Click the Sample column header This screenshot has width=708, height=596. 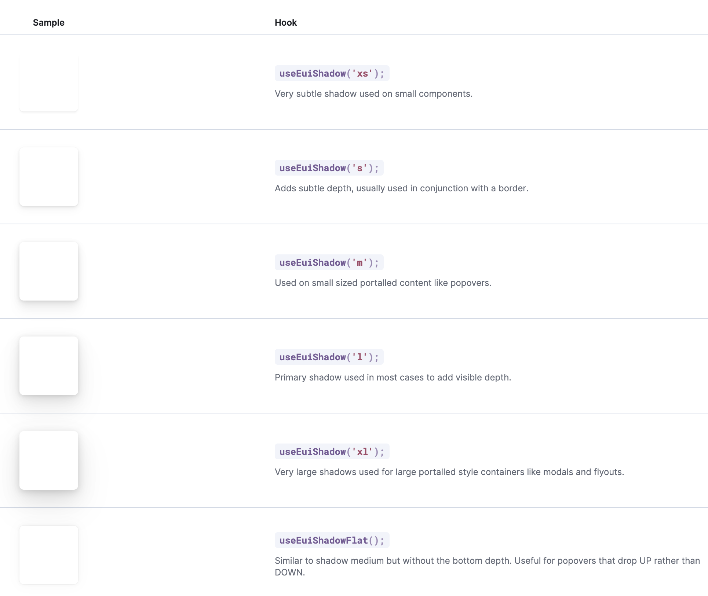tap(49, 22)
